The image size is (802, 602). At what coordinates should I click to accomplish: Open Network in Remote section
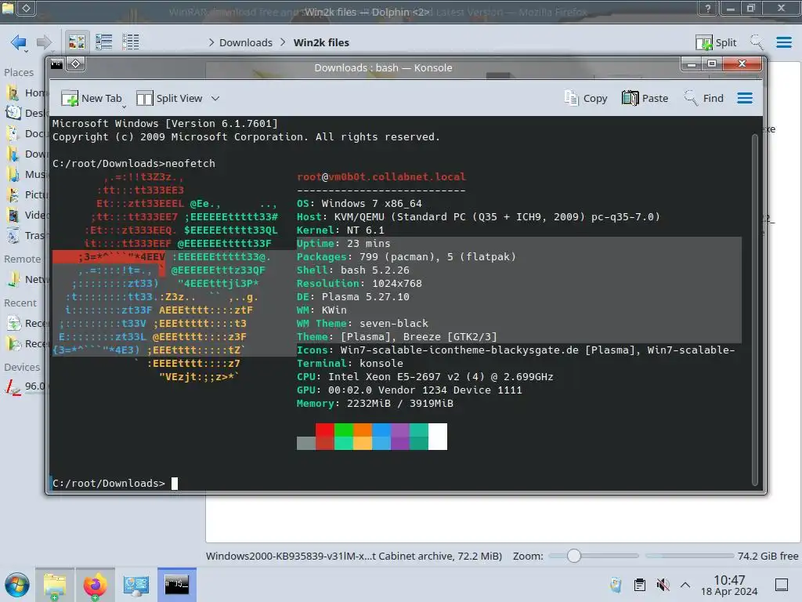(x=26, y=280)
